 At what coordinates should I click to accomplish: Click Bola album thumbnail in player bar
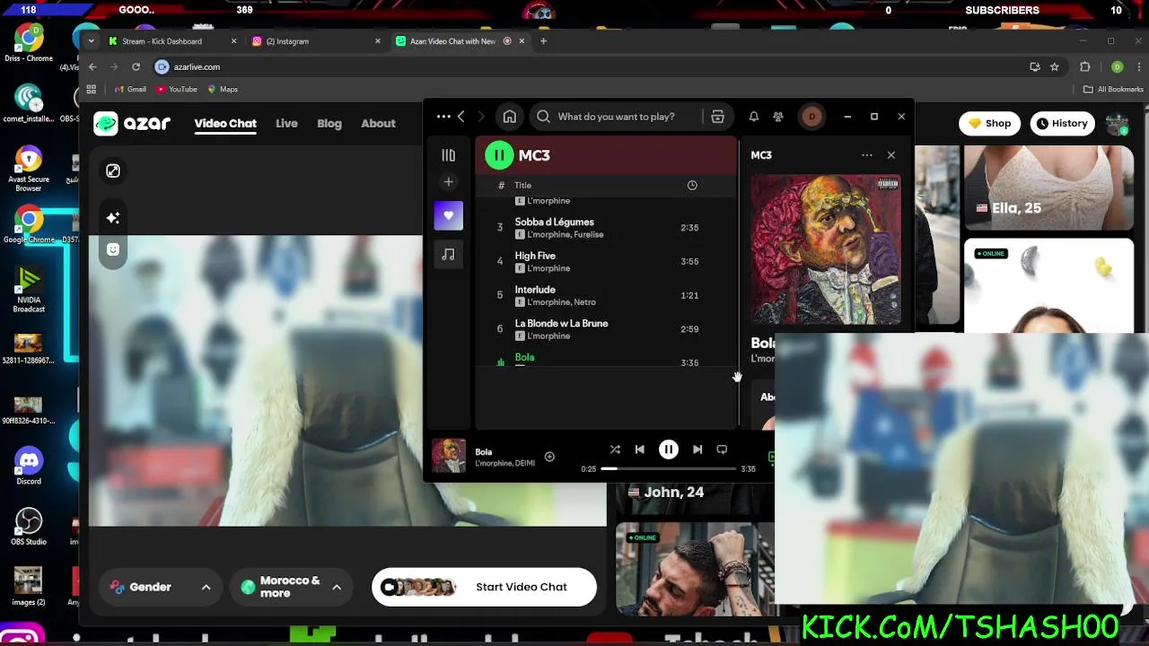(x=449, y=456)
